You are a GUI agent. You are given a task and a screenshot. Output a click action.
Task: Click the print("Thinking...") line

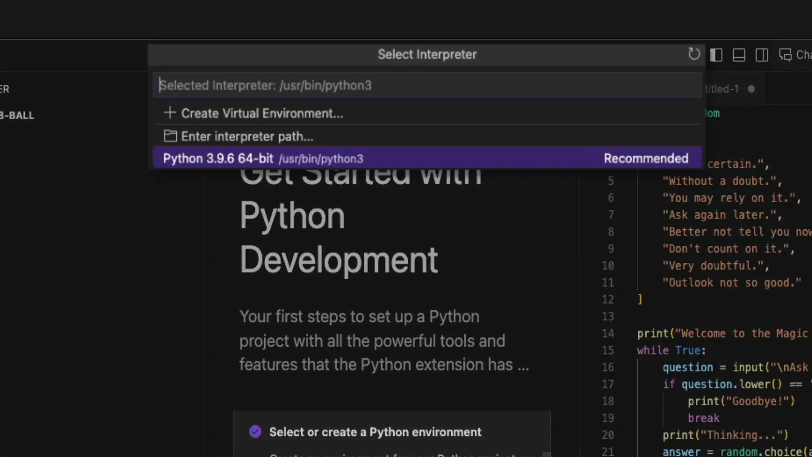click(x=725, y=435)
